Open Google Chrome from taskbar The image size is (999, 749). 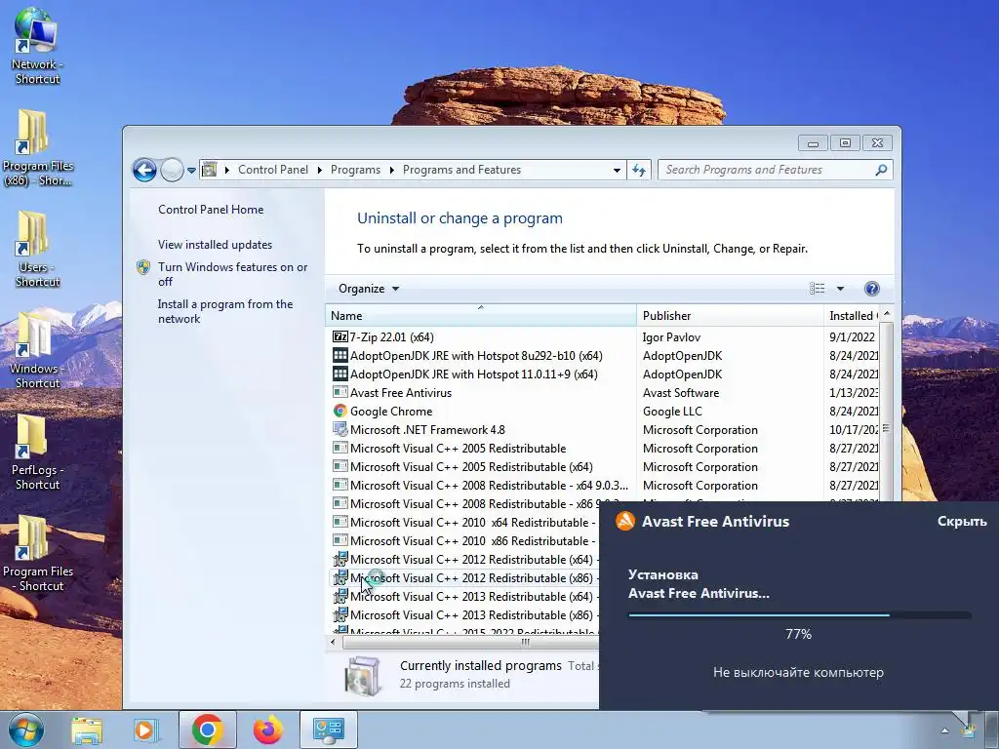point(207,729)
